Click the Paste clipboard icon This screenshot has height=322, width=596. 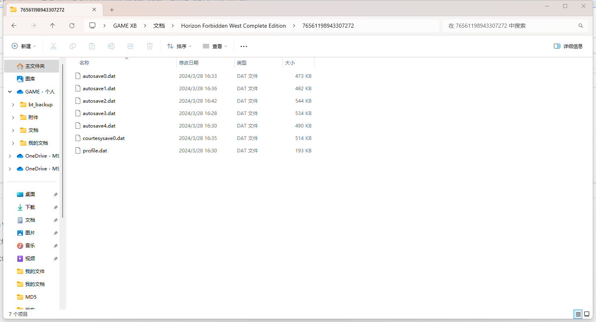92,46
